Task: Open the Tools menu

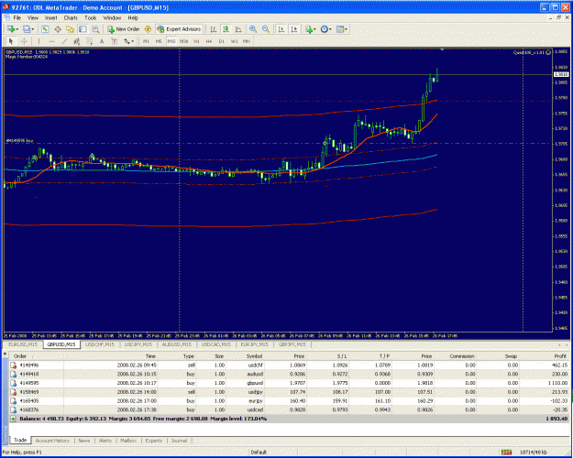Action: pos(90,17)
